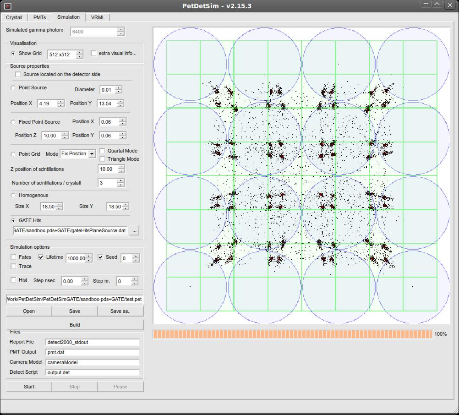Viewport: 459px width, 415px height.
Task: Select the Point Grid radio option
Action: (13, 154)
